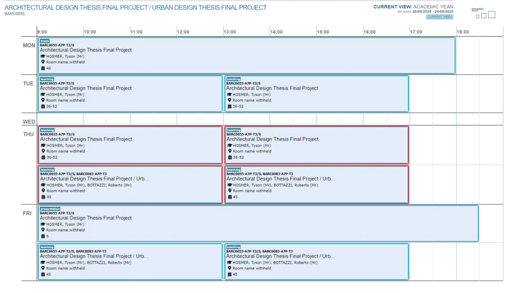Click the page heading Architectural Design Thesis Final Project

click(136, 7)
